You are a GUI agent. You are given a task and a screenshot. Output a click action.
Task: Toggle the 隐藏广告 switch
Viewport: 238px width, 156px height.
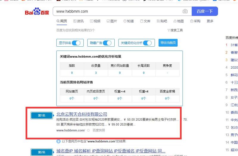coord(107,43)
